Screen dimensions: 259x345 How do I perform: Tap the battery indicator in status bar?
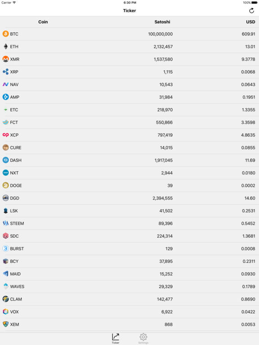pyautogui.click(x=255, y=3)
